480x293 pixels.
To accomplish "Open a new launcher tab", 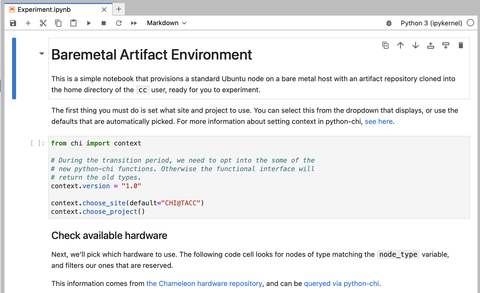I will coord(119,9).
